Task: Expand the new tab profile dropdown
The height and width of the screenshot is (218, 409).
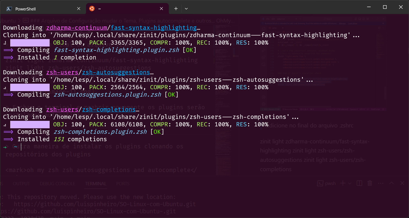Action: point(186,9)
